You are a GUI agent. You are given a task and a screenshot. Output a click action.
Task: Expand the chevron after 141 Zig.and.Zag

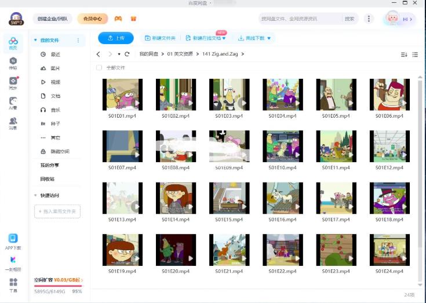243,54
